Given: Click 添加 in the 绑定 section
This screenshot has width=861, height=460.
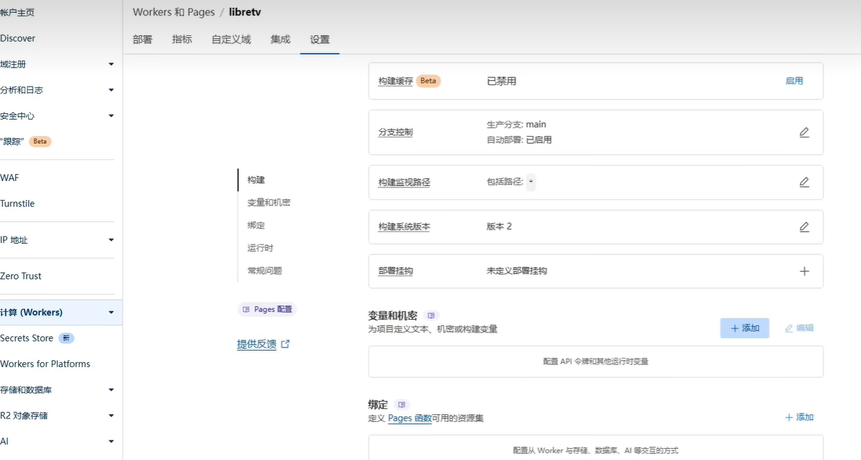Looking at the screenshot, I should coord(799,418).
